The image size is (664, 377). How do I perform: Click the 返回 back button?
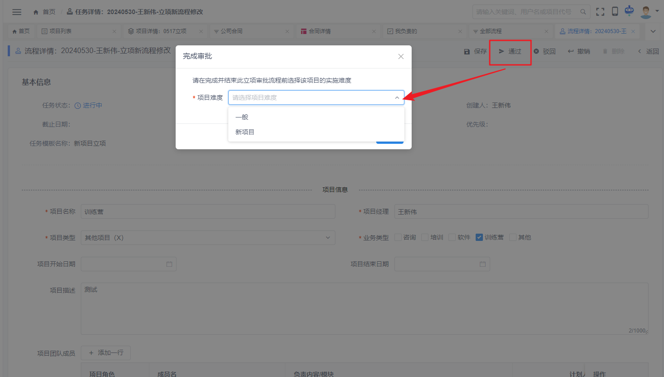click(648, 51)
